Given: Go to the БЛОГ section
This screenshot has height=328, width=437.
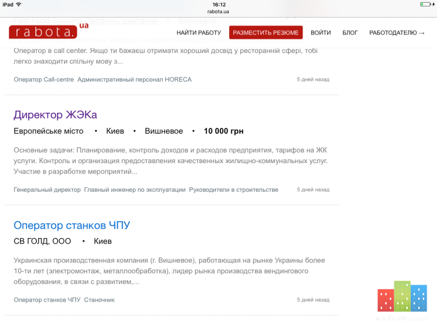Looking at the screenshot, I should point(350,33).
